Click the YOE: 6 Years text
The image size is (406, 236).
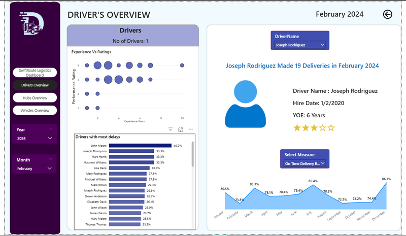[309, 115]
